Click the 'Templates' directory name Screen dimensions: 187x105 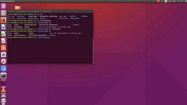click(75, 18)
